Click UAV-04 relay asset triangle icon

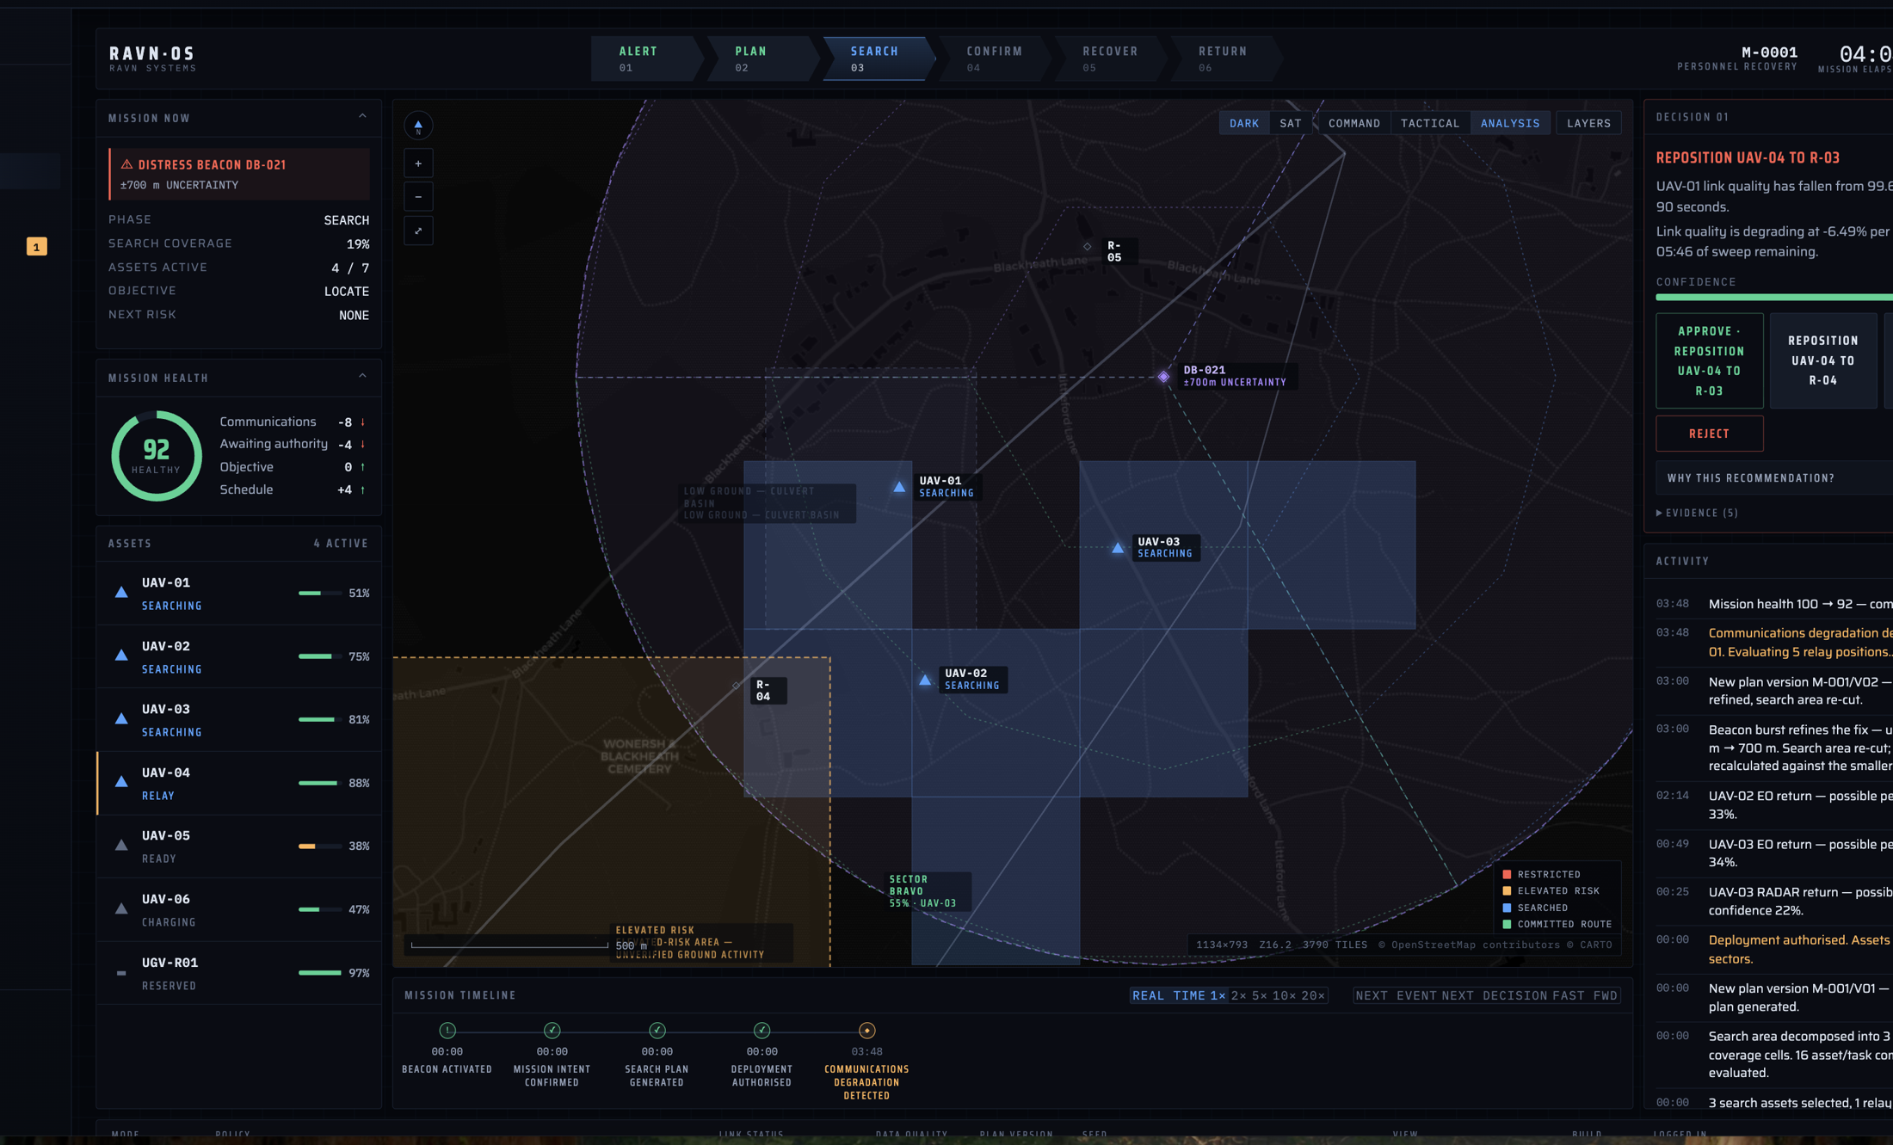(x=121, y=782)
